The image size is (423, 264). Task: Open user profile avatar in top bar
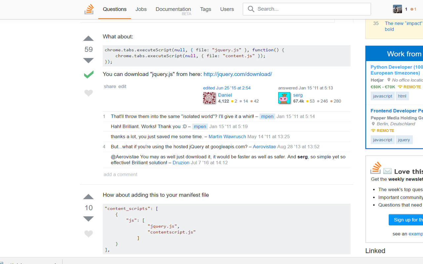(x=397, y=9)
